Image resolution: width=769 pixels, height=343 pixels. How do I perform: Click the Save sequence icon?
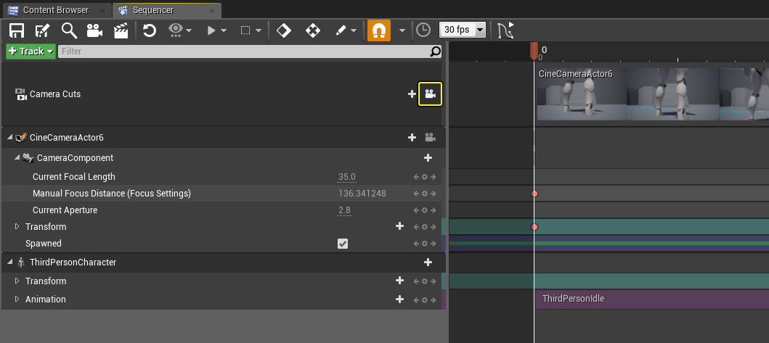click(x=16, y=30)
